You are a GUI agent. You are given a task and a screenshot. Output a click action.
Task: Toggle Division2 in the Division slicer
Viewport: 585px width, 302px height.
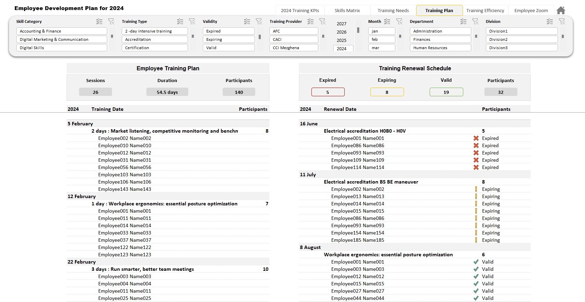(522, 39)
